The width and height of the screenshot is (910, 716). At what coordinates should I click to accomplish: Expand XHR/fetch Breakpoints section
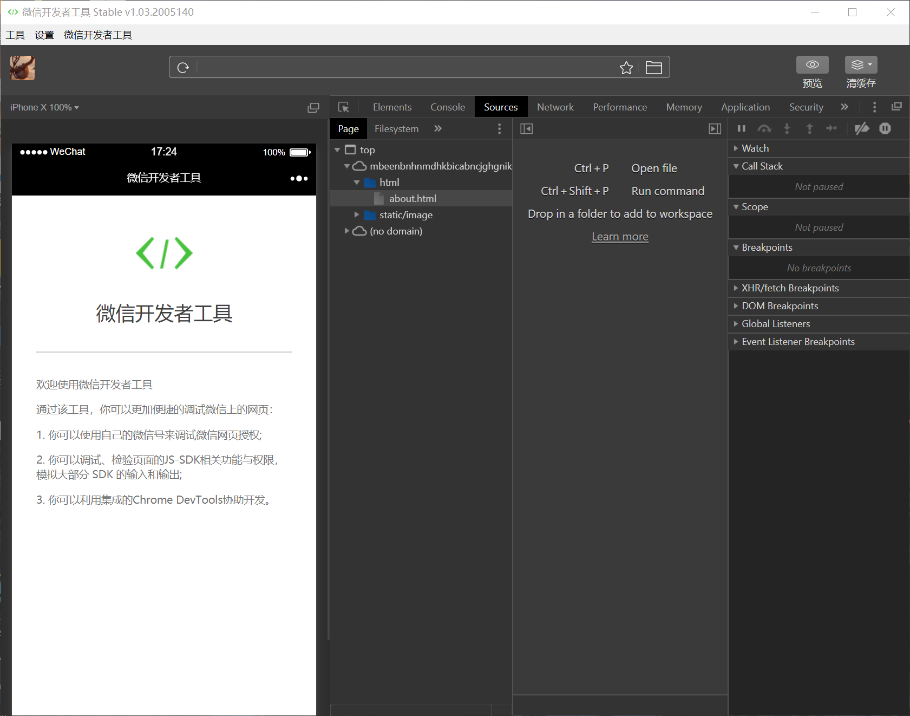tap(819, 288)
